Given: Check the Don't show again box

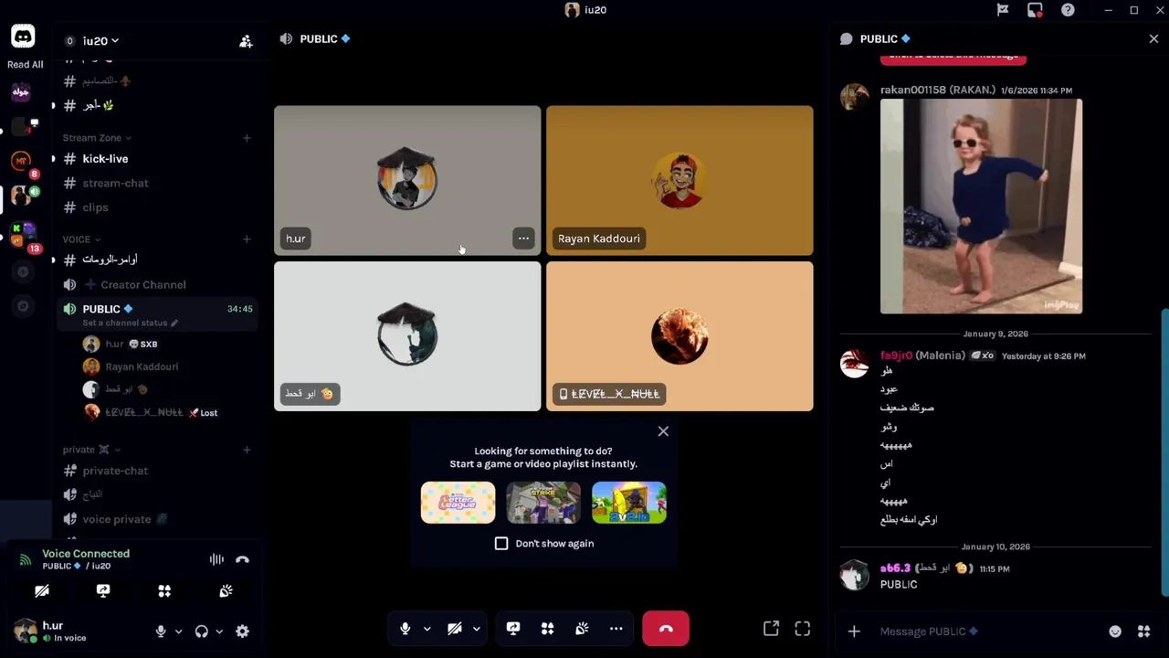Looking at the screenshot, I should coord(501,544).
